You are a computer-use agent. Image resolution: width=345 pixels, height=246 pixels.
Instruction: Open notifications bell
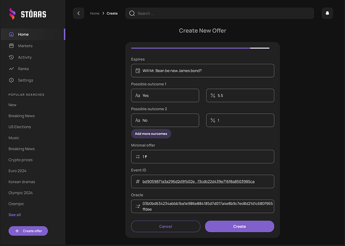[x=327, y=14]
